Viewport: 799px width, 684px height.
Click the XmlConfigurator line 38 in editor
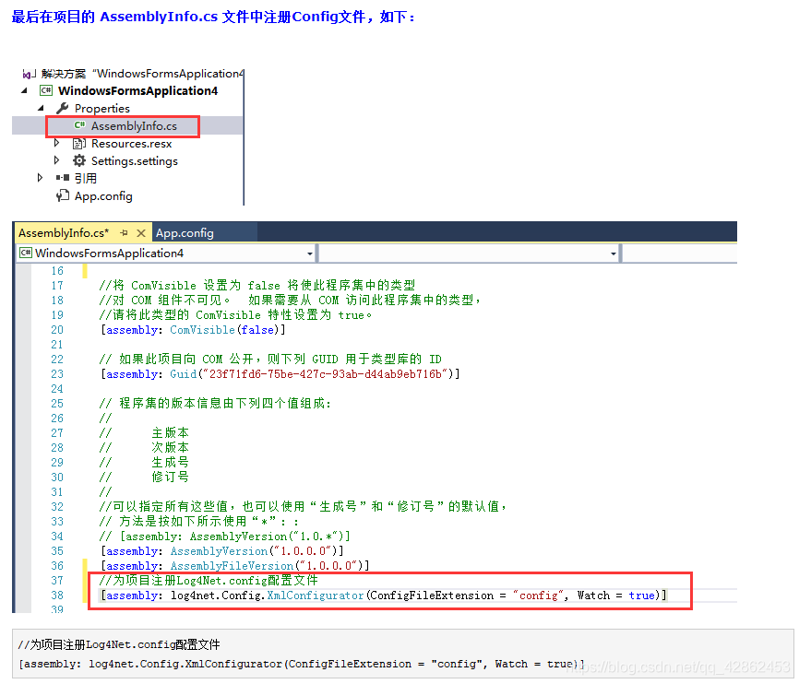[x=384, y=596]
